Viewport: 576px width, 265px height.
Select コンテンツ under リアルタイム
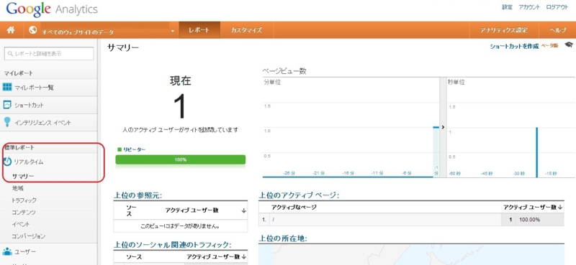click(x=24, y=213)
